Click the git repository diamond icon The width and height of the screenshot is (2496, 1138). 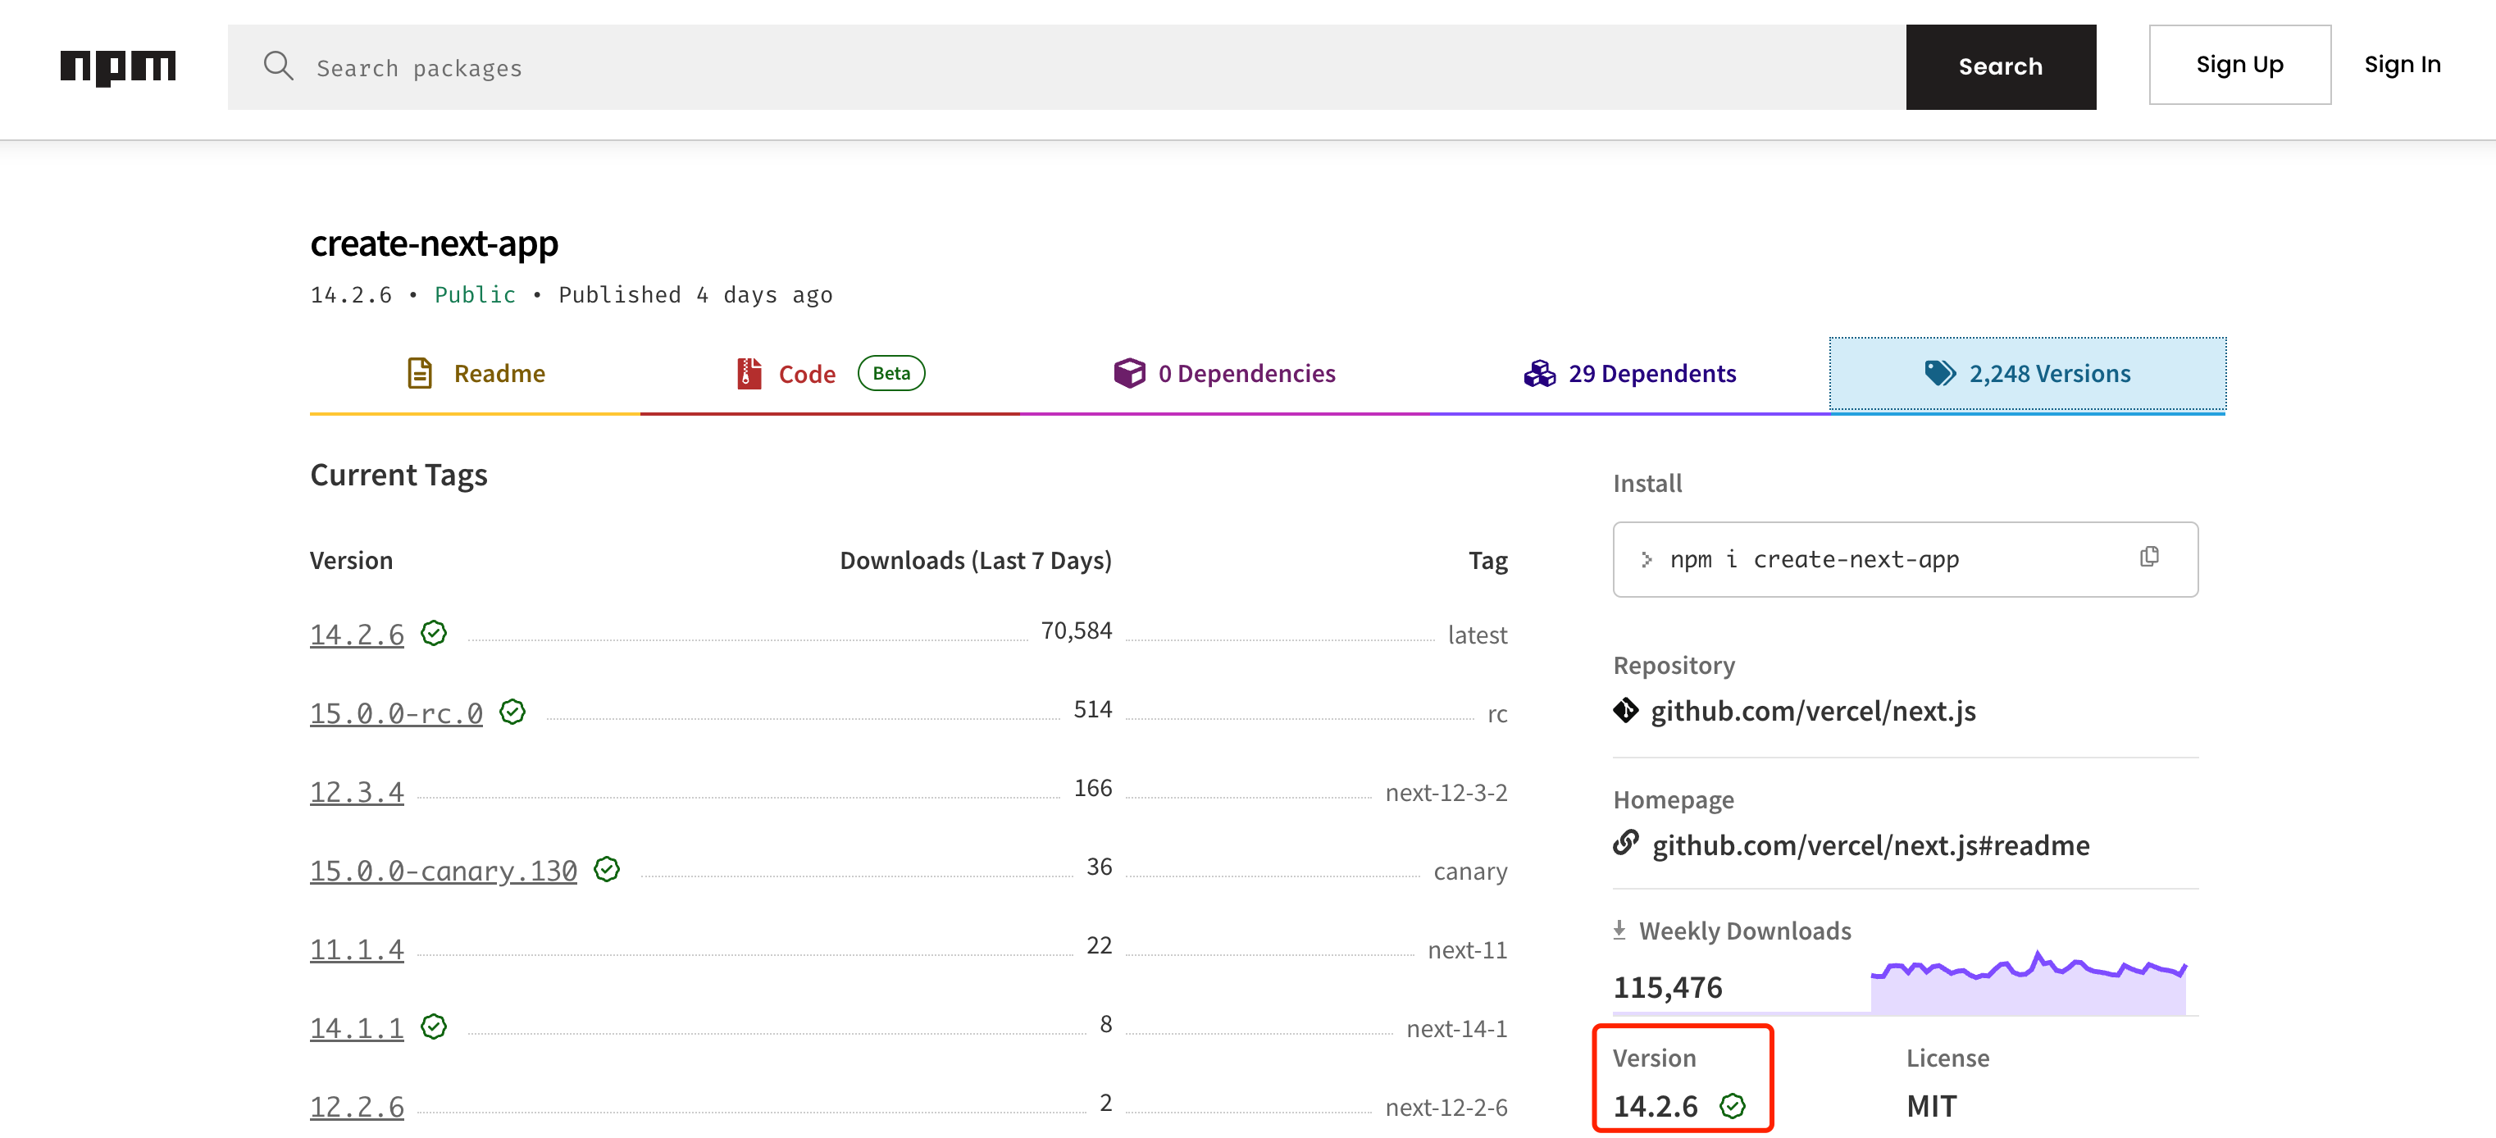tap(1625, 710)
